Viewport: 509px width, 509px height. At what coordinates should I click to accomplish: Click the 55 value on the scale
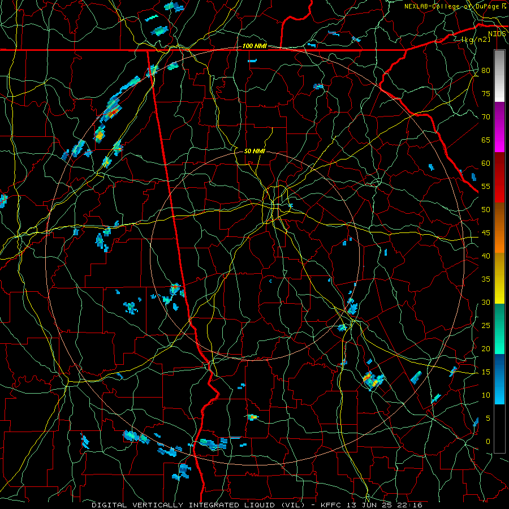click(x=486, y=186)
